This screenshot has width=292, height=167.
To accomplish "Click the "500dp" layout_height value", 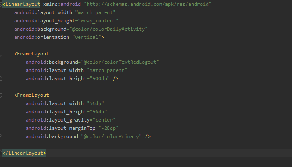I will pos(100,79).
